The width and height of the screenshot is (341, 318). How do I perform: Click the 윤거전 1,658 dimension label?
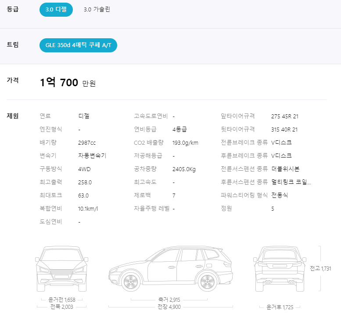62,300
